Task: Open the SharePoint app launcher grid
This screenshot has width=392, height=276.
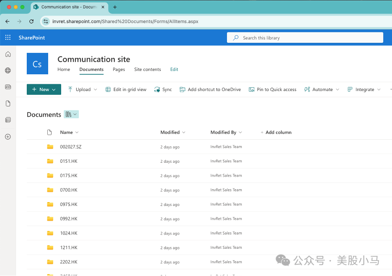Action: tap(8, 38)
